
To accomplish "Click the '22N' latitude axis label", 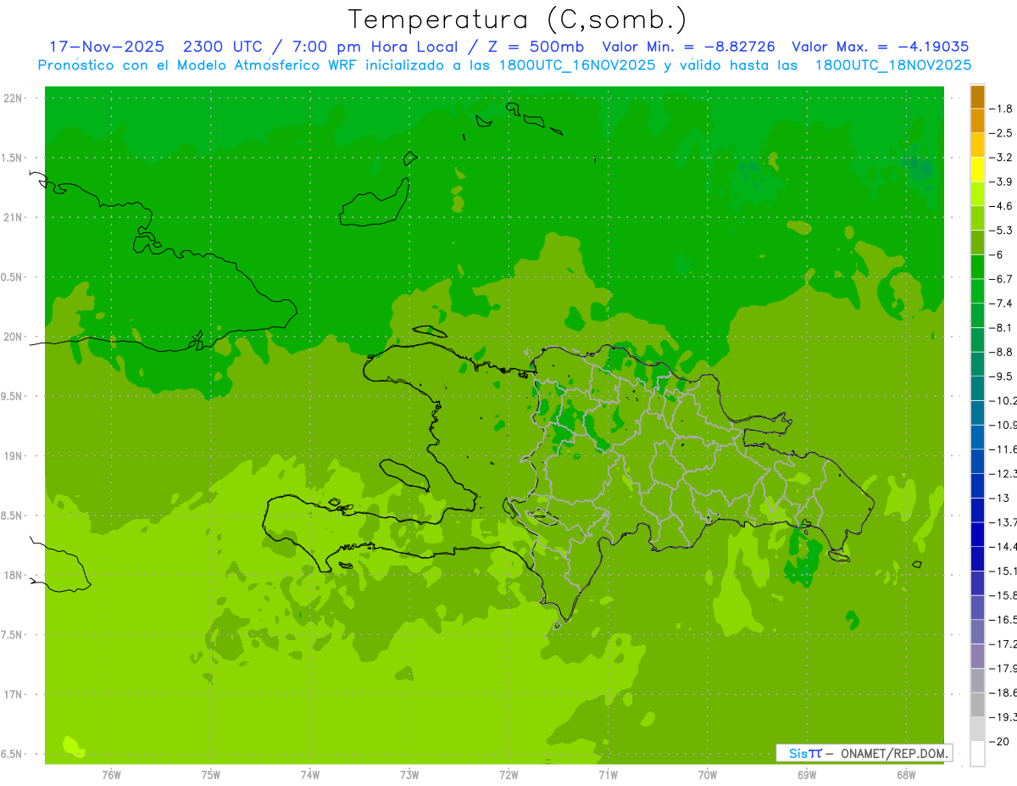I will (14, 98).
